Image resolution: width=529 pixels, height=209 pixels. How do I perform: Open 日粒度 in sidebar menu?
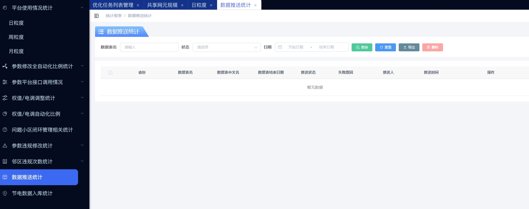(16, 23)
